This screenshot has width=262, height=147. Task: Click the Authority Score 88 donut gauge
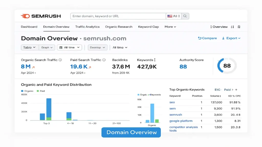[227, 66]
